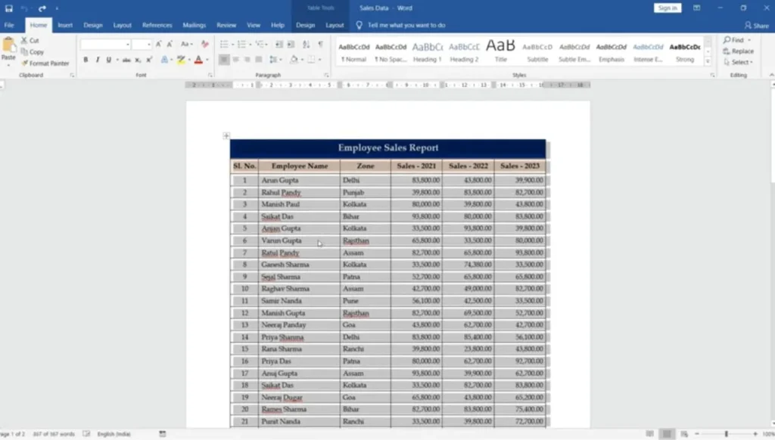This screenshot has width=775, height=440.
Task: Apply the Heading 1 style
Action: [x=428, y=51]
